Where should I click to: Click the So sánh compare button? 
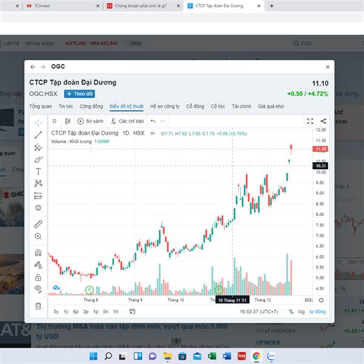[x=90, y=121]
